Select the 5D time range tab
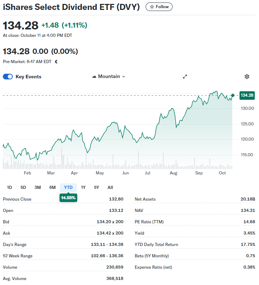The width and height of the screenshot is (259, 285). [23, 188]
